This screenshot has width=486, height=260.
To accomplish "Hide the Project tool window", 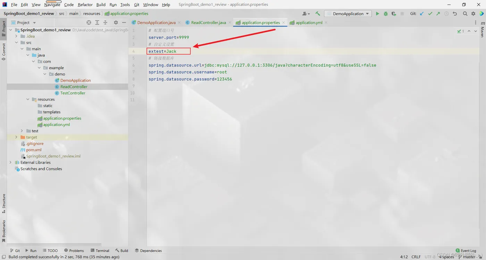I will (124, 23).
